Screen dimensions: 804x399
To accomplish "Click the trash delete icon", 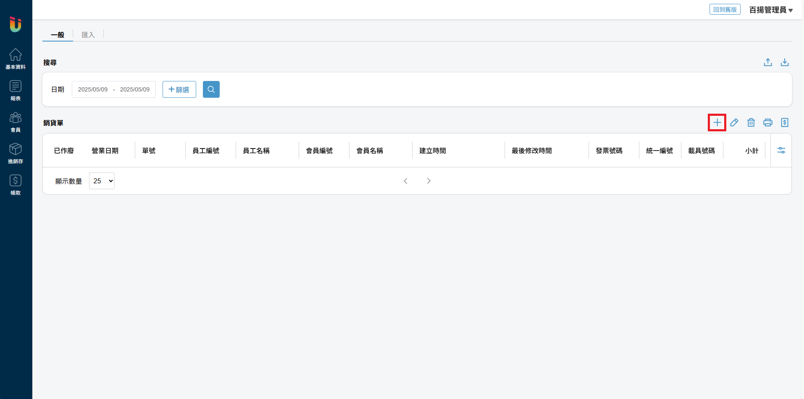I will coord(751,123).
